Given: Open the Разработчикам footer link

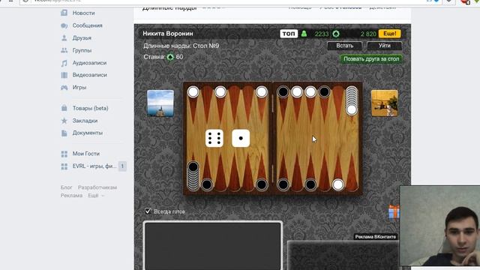Looking at the screenshot, I should (97, 187).
